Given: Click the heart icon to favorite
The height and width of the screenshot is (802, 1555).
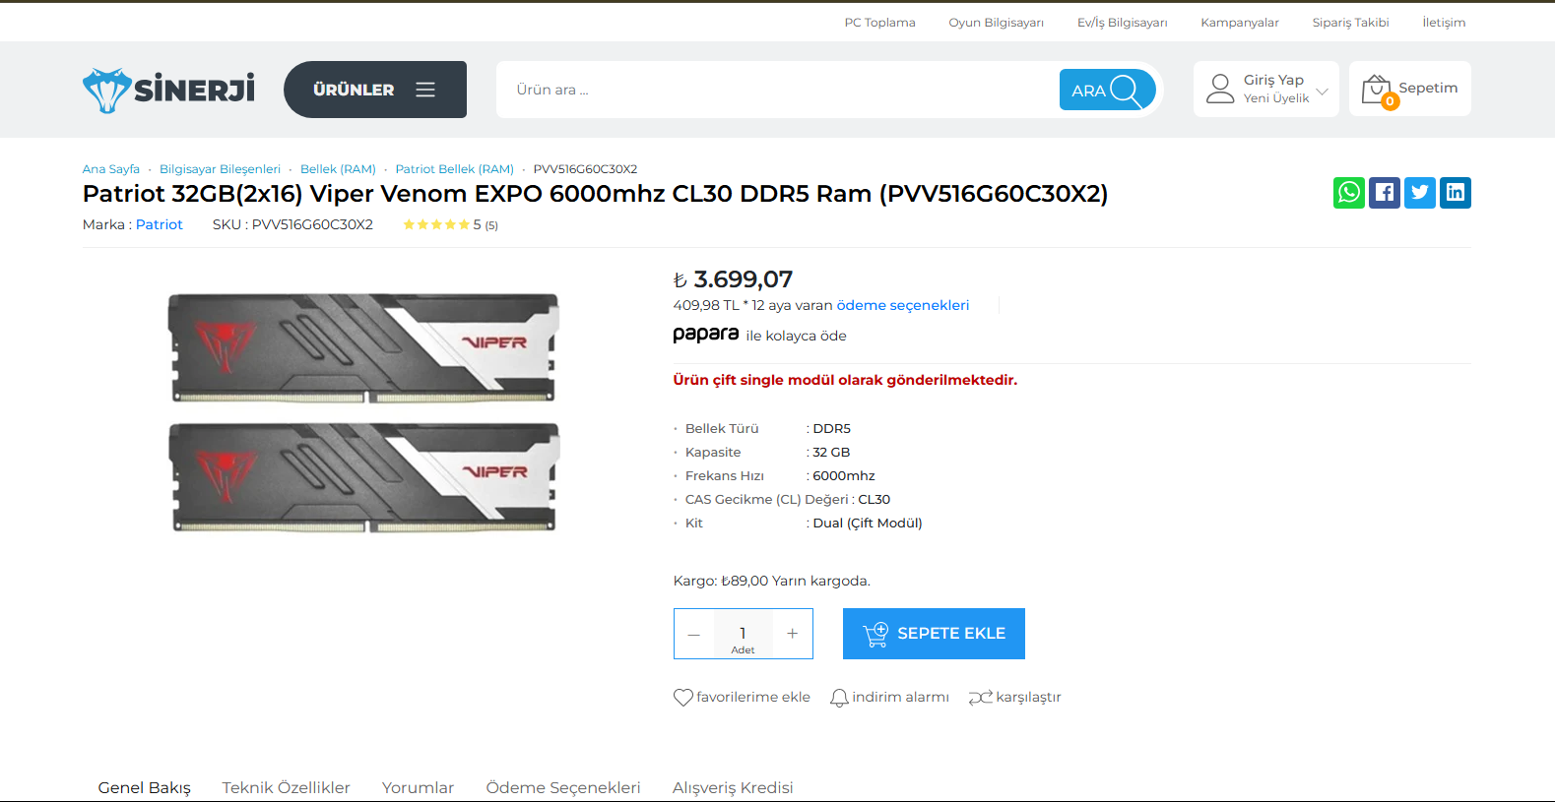Looking at the screenshot, I should pos(682,698).
